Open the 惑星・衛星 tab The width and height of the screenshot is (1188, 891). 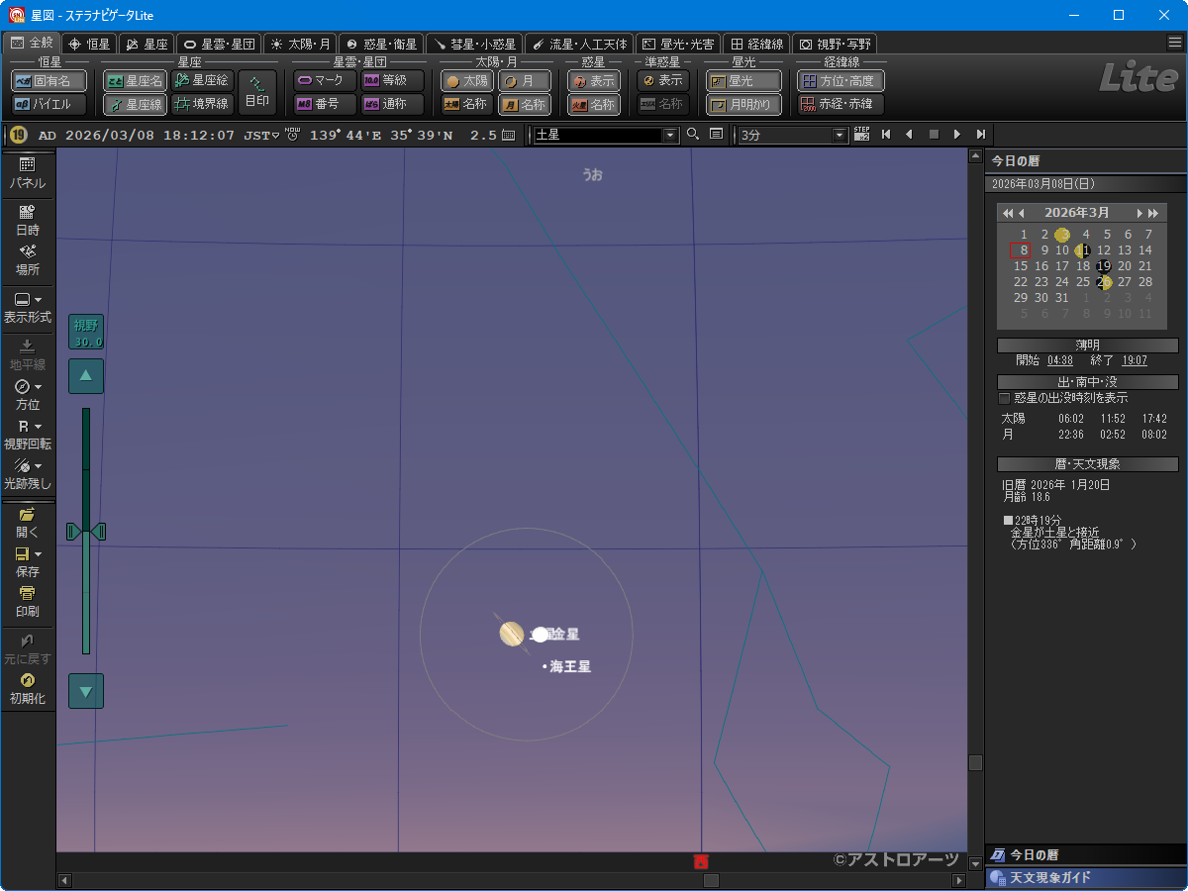click(x=379, y=44)
